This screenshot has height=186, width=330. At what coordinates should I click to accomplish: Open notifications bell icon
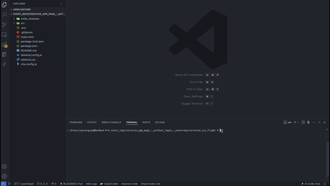325,184
